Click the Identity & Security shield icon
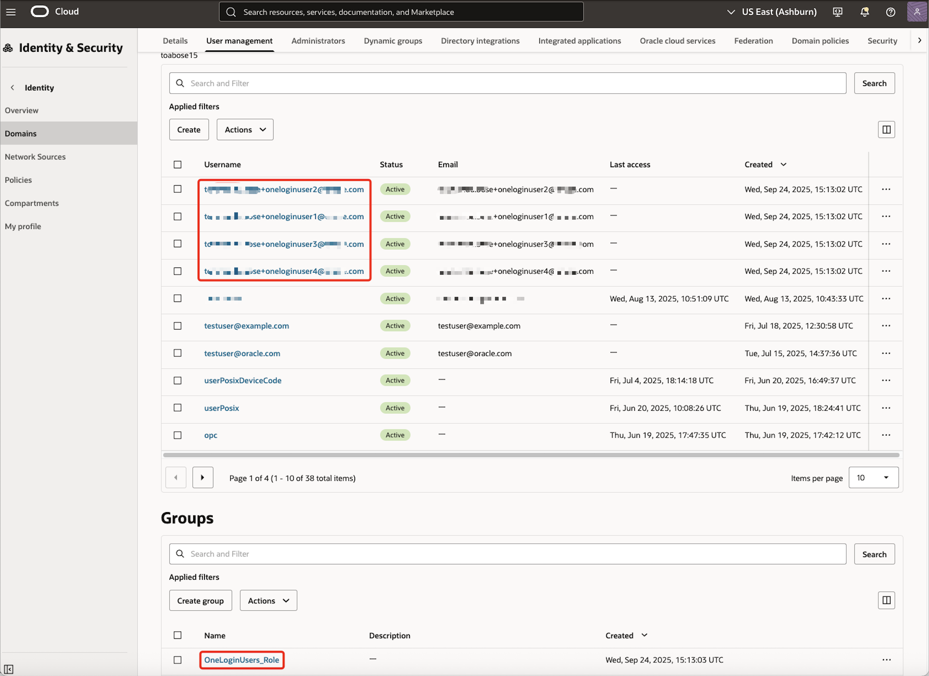The image size is (929, 676). 8,47
